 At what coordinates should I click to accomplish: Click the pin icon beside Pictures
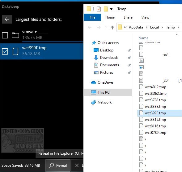pos(129,73)
